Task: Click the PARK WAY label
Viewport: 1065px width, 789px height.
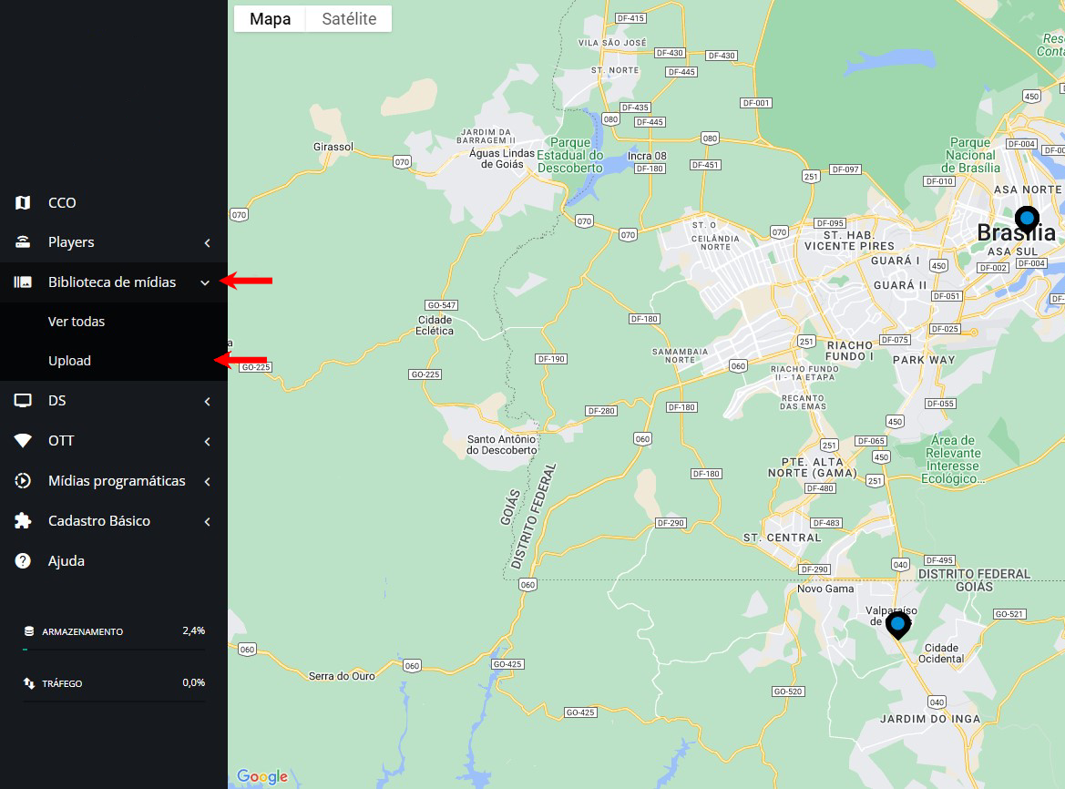Action: [924, 360]
